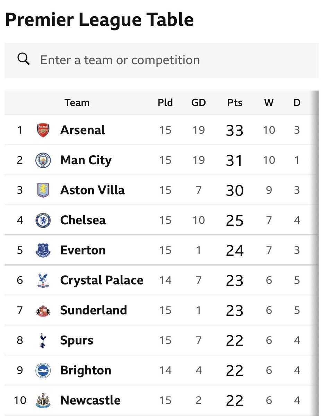This screenshot has width=321, height=416.
Task: Click the Crystal Palace club crest
Action: (x=43, y=280)
